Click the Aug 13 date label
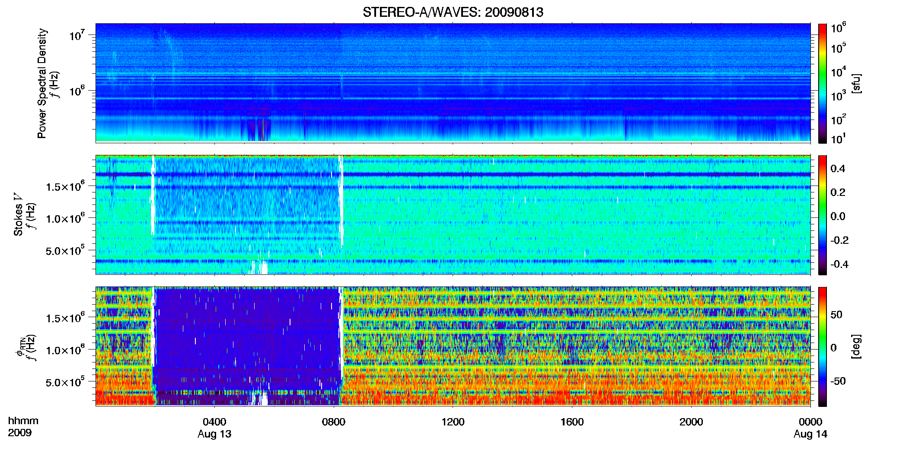906x466 pixels. point(214,434)
